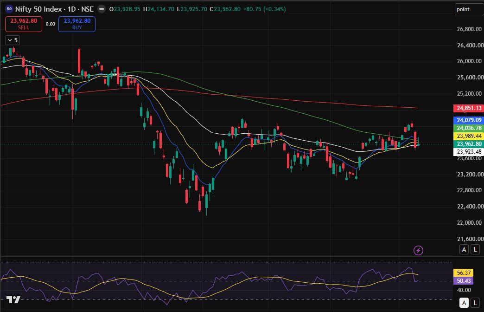Click the yellow RSI value label 56.37
484x312 pixels.
463,273
